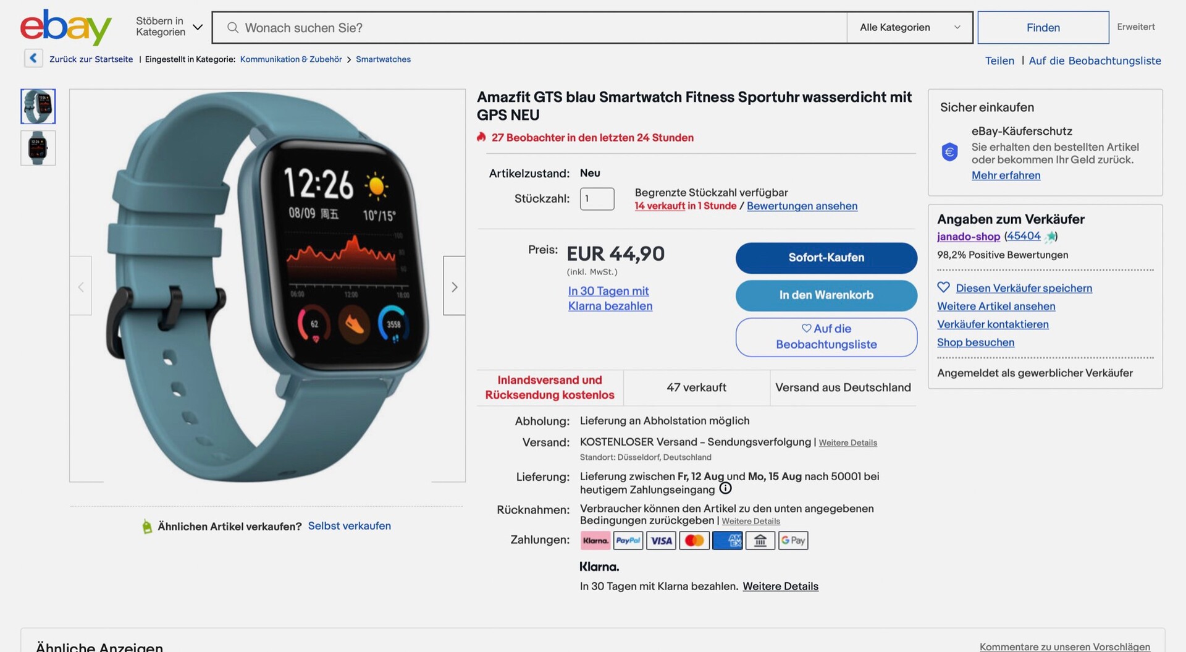Screen dimensions: 1186x652
Task: Add item with In den Warenkorb
Action: pyautogui.click(x=826, y=295)
